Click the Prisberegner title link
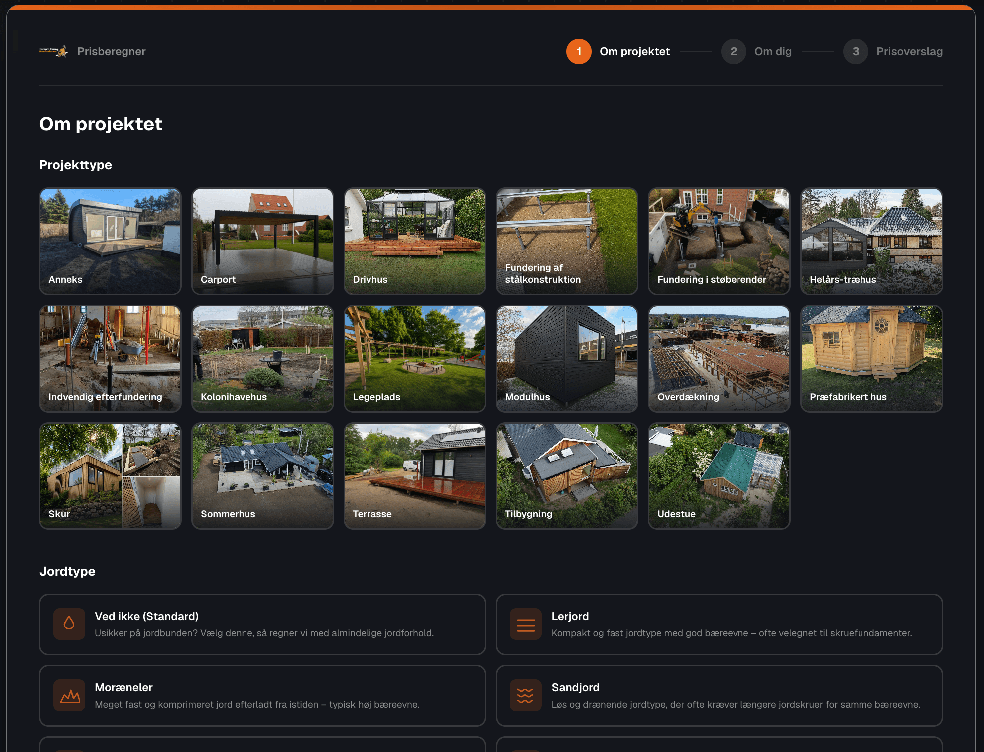The image size is (984, 752). tap(112, 51)
